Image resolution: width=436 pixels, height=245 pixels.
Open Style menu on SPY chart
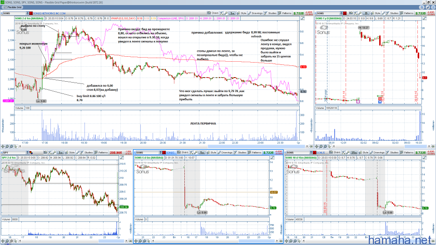tap(70, 152)
